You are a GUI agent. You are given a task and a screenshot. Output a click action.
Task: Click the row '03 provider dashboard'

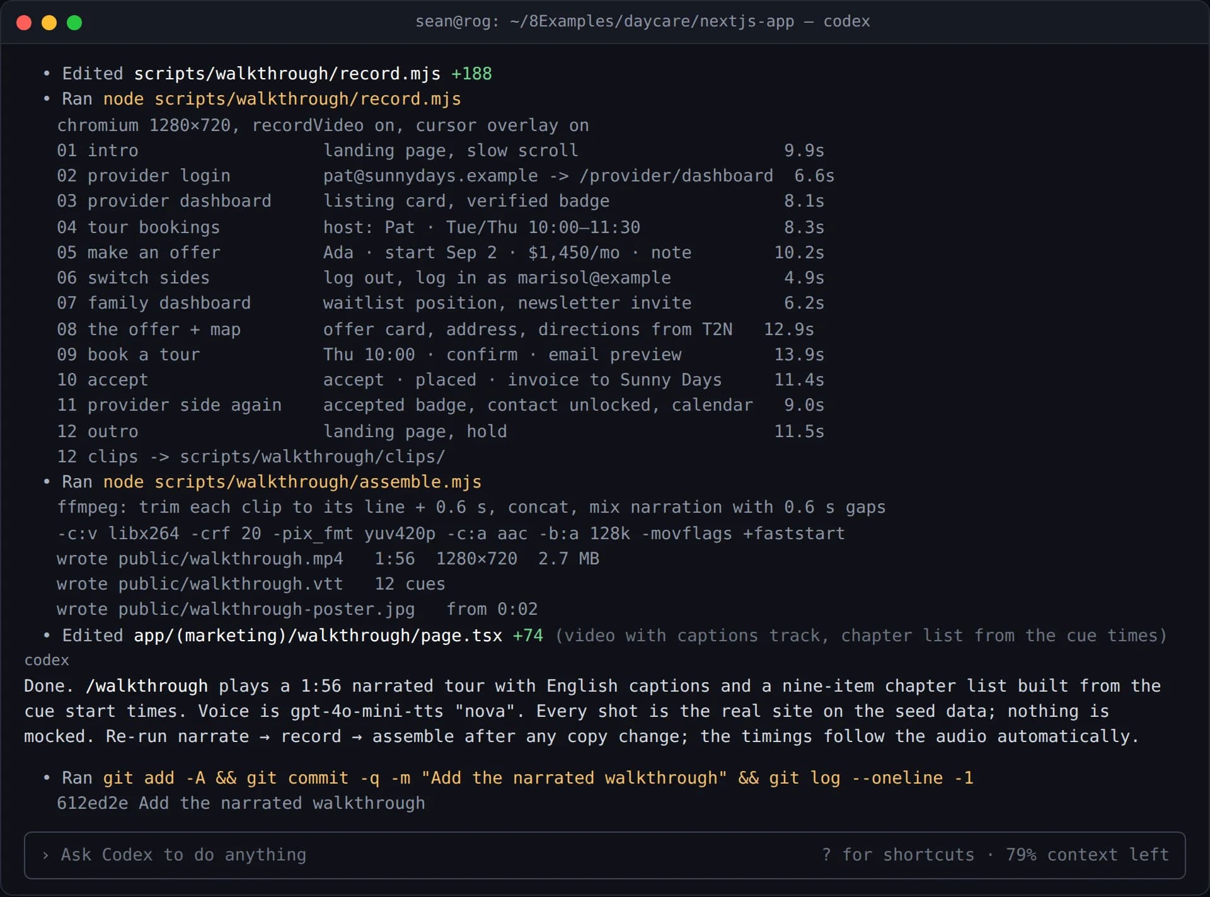[x=441, y=201]
